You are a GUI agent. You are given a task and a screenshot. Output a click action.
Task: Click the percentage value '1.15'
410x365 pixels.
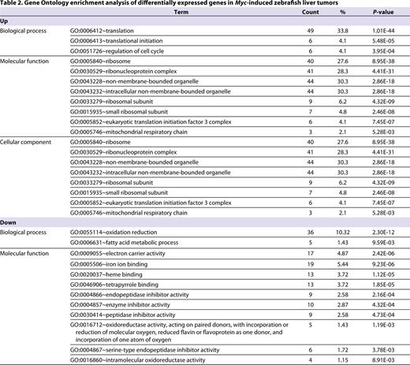tap(343, 360)
